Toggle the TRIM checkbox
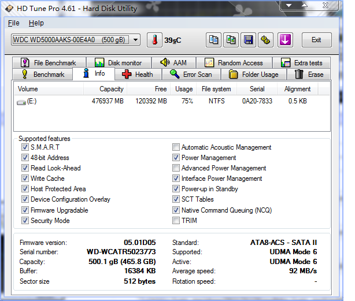355x301 pixels. tap(176, 221)
